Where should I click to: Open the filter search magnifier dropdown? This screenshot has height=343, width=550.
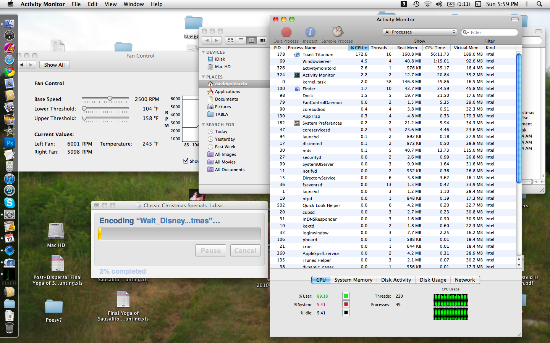466,32
